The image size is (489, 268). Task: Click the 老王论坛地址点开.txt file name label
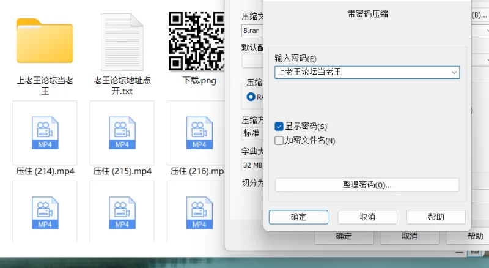pos(122,86)
